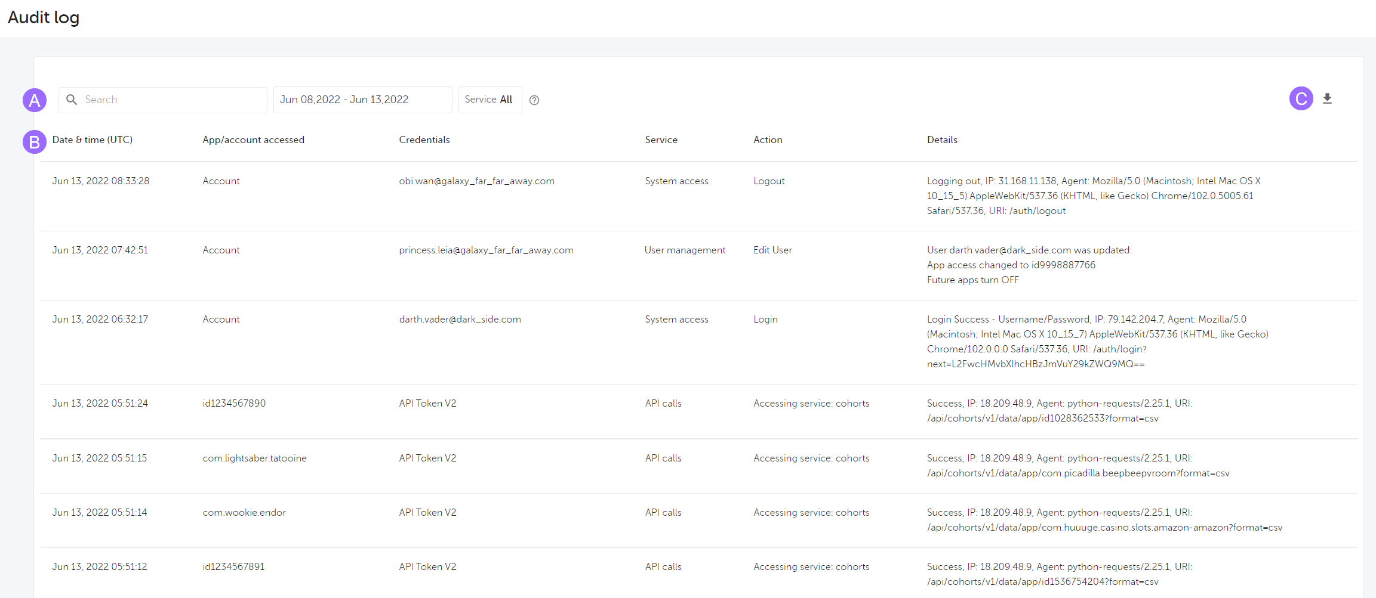Click the Credentials column header

tap(424, 140)
